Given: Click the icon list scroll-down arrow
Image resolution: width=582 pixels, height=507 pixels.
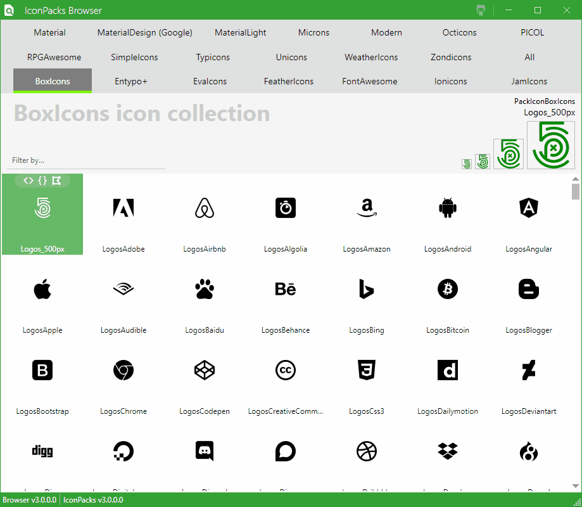Looking at the screenshot, I should coord(575,486).
